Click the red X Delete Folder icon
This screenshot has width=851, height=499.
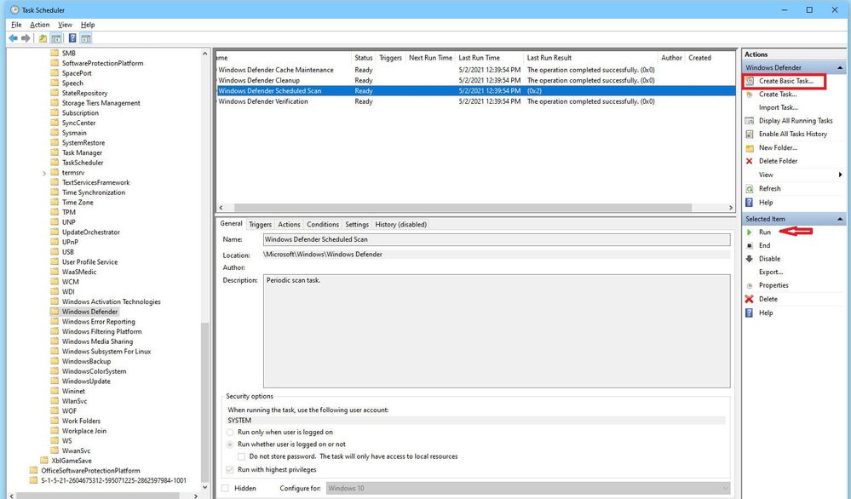point(750,161)
